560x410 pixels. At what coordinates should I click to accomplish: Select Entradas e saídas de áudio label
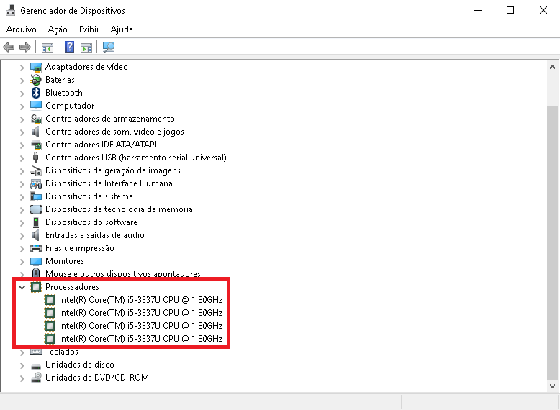click(94, 235)
